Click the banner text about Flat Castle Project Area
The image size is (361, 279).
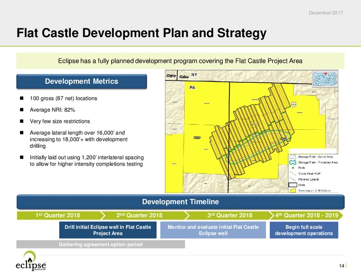180,61
